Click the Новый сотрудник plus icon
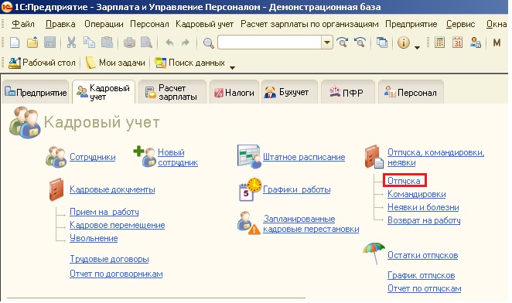 point(145,156)
